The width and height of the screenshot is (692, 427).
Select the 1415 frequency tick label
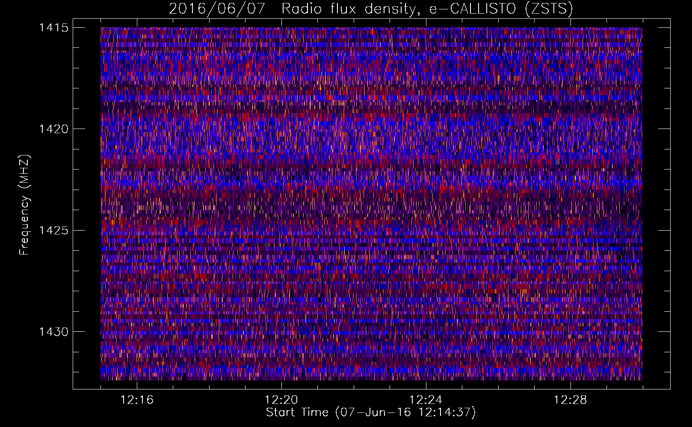tap(53, 28)
